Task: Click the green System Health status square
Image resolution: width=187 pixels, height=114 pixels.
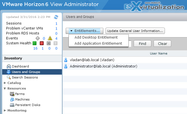Action: click(35, 43)
